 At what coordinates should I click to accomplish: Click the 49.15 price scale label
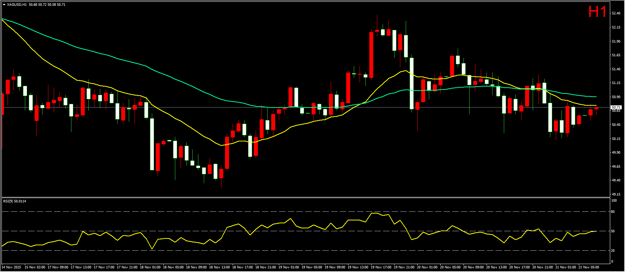point(616,194)
